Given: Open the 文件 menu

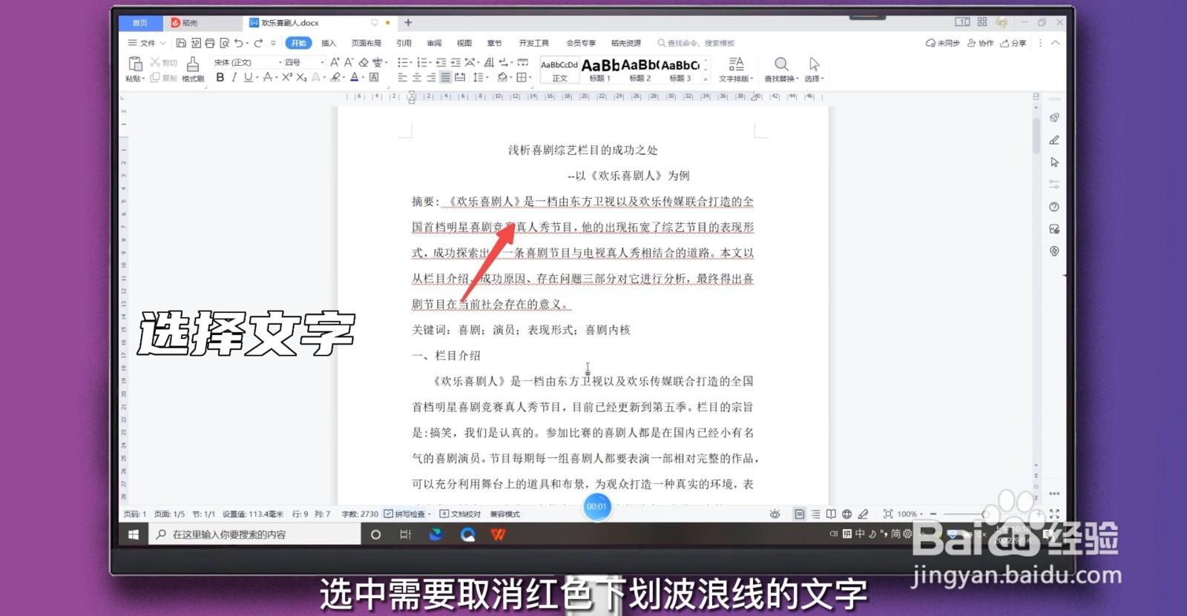Looking at the screenshot, I should (147, 43).
